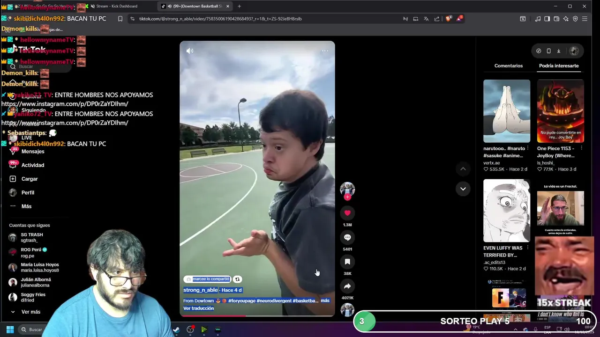Open the creator's avatar beside the video
600x337 pixels.
pyautogui.click(x=347, y=189)
